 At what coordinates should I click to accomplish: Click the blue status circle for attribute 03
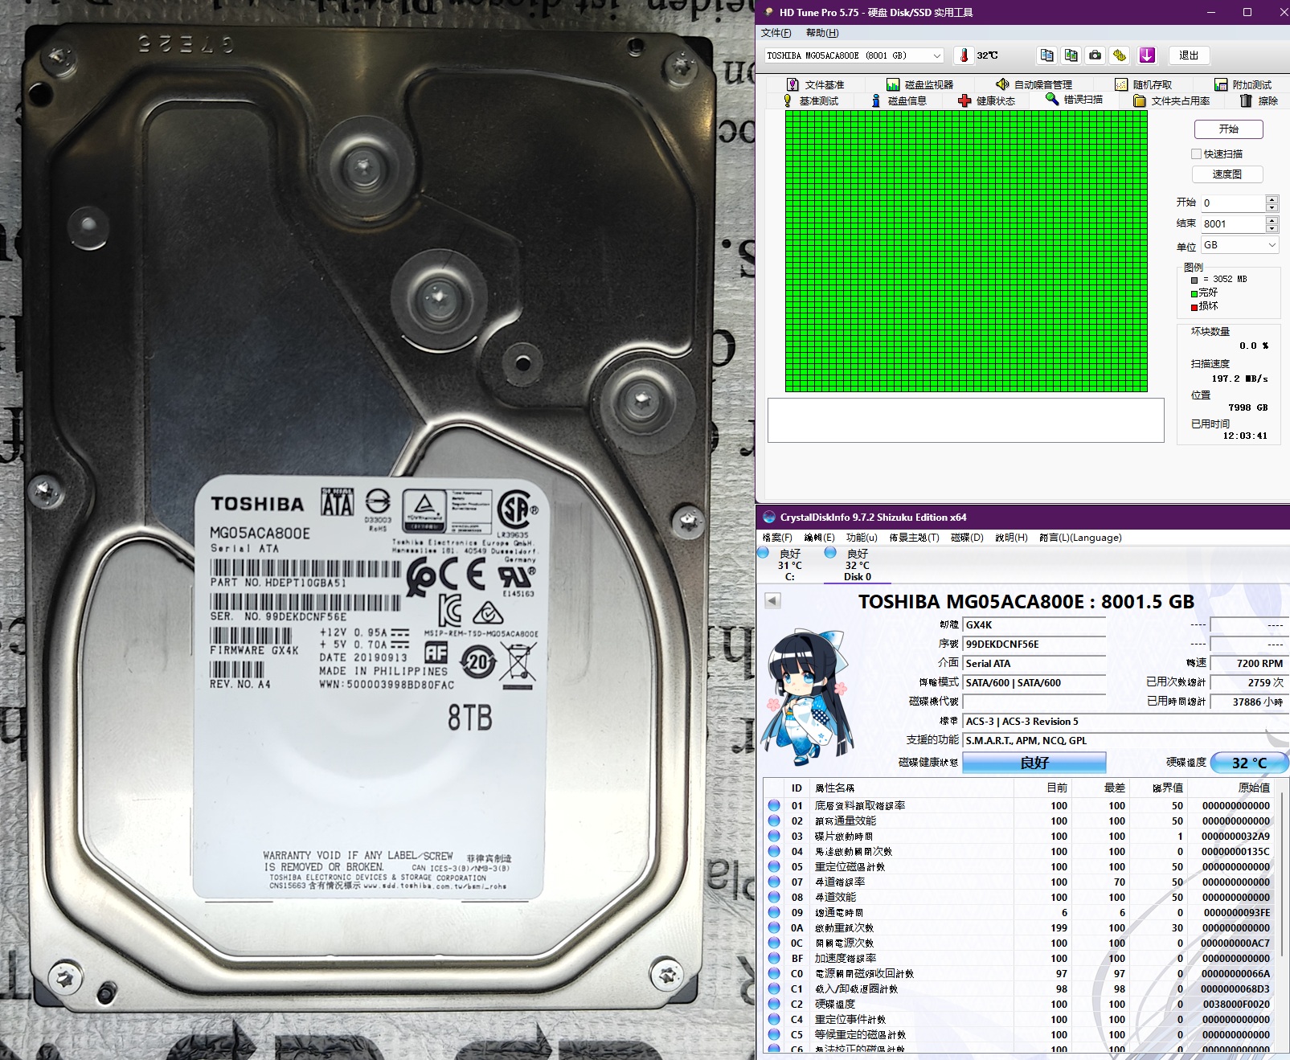774,836
